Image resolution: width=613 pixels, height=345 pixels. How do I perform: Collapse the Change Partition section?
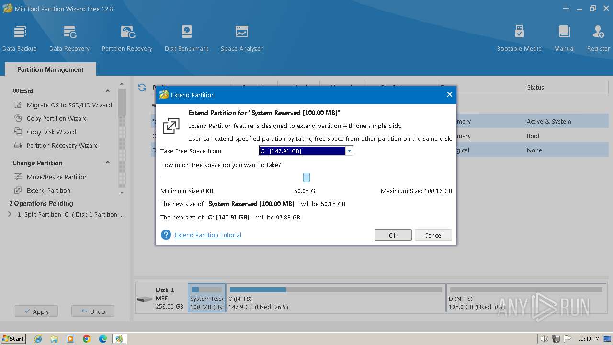tap(108, 163)
